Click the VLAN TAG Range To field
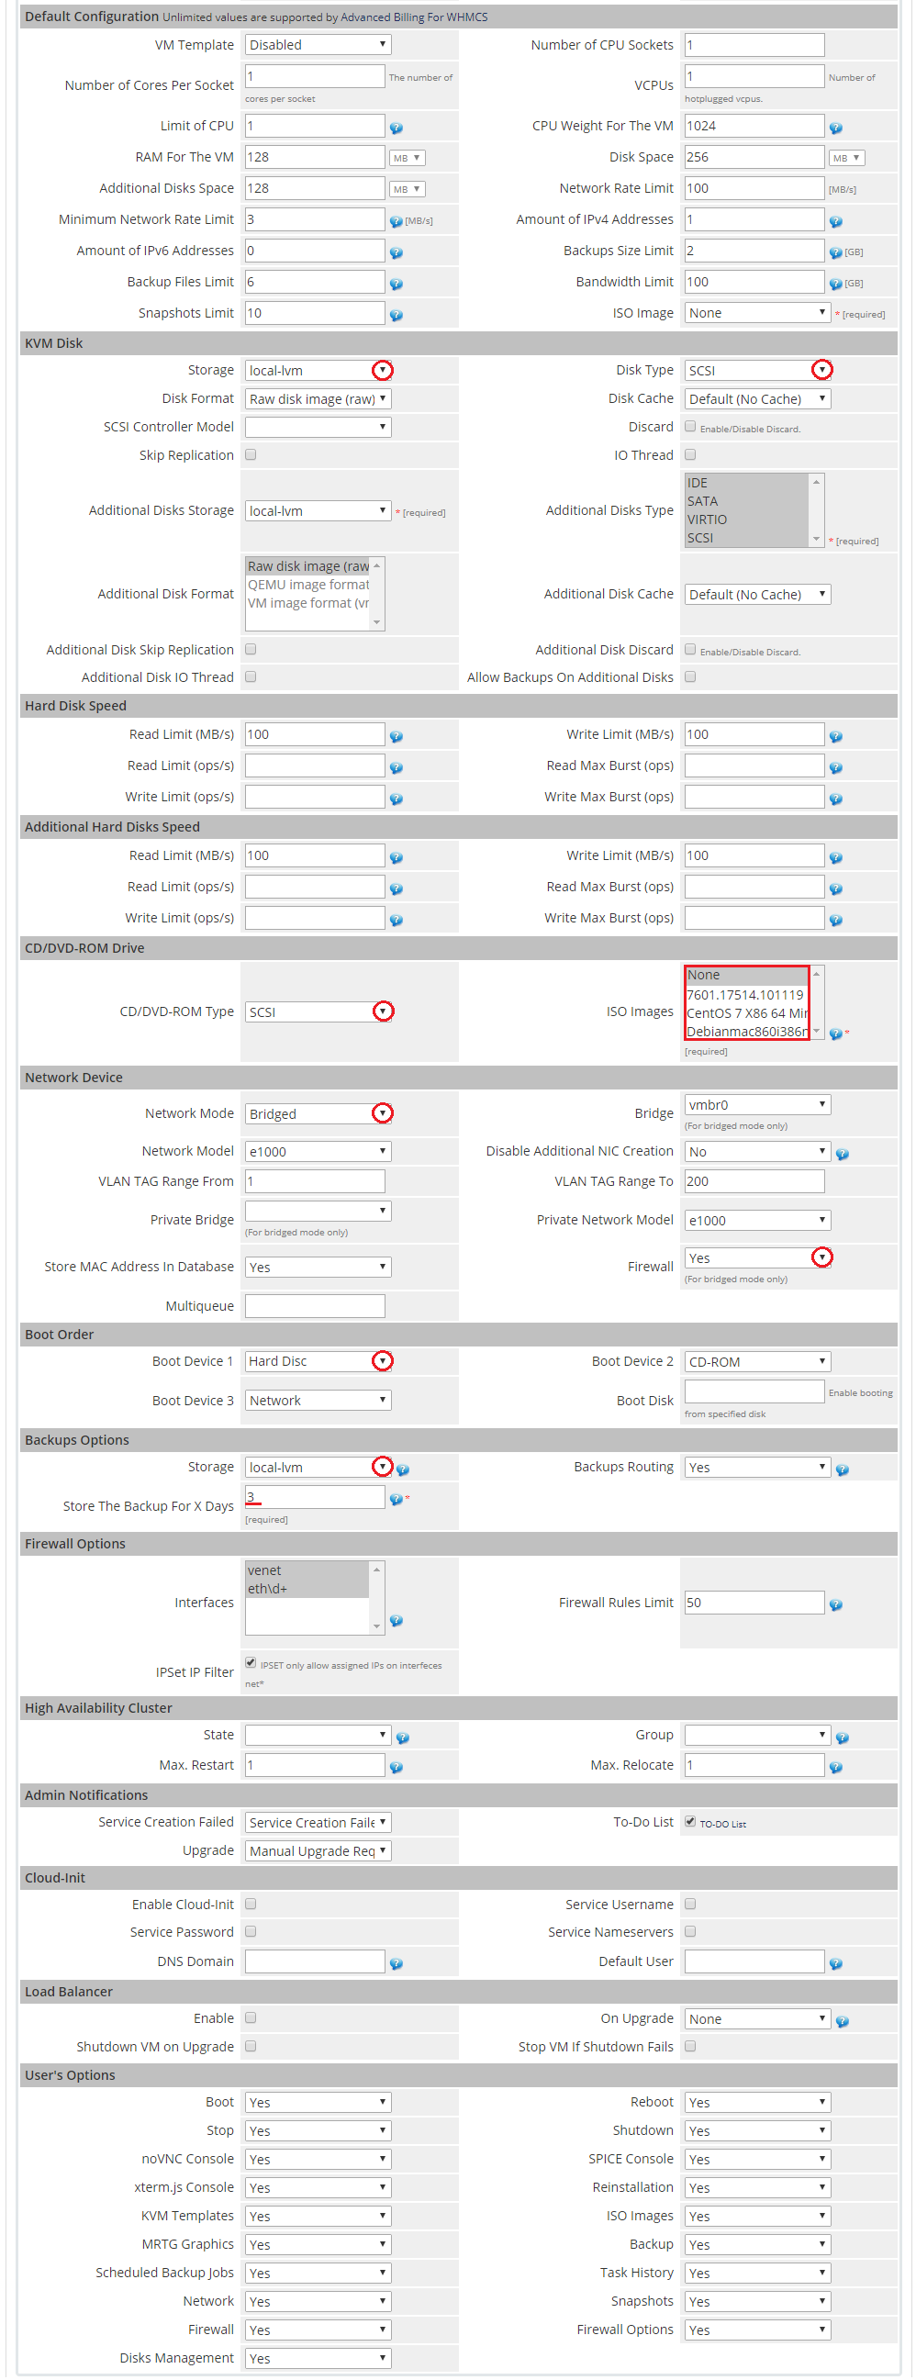The image size is (916, 2380). [754, 1181]
